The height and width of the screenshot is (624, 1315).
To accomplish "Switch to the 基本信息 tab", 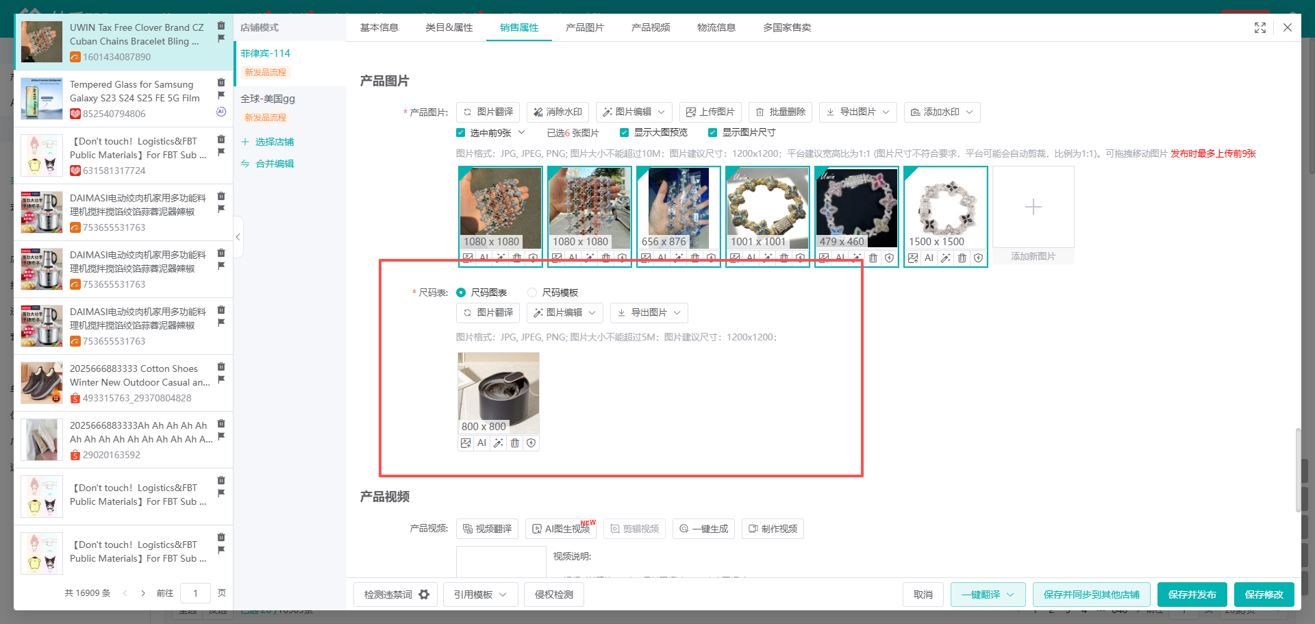I will [379, 27].
